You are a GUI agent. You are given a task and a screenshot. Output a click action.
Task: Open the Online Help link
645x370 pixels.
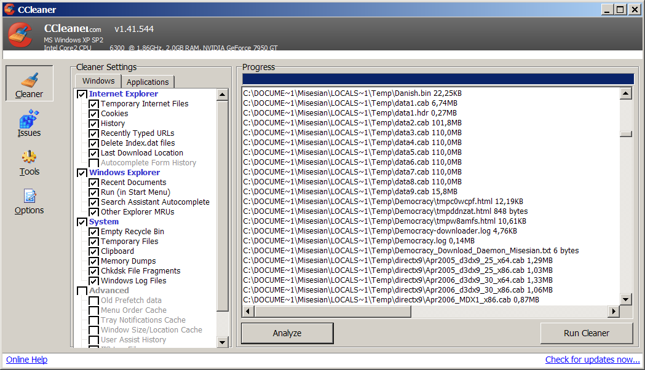point(26,360)
